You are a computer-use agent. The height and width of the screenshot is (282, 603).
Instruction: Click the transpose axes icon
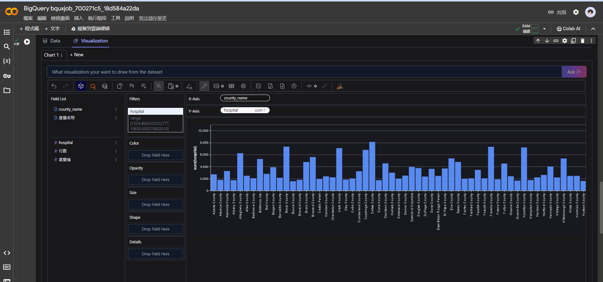(x=120, y=86)
